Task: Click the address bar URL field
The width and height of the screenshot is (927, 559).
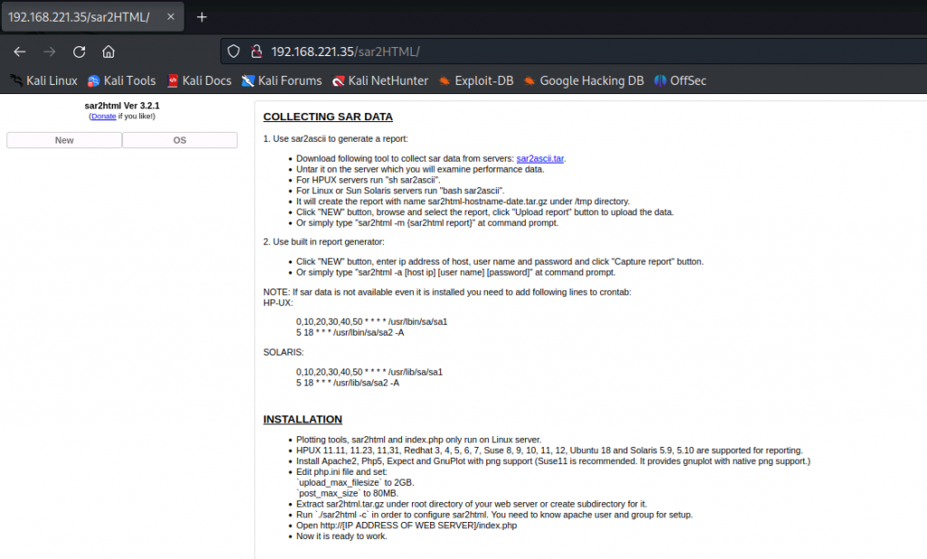Action: click(573, 52)
